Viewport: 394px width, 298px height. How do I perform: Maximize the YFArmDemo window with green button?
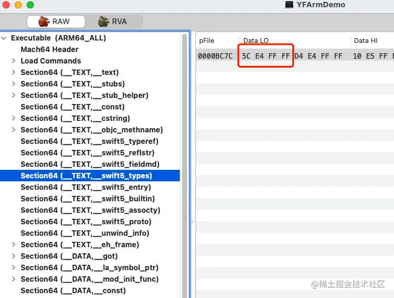[x=30, y=4]
